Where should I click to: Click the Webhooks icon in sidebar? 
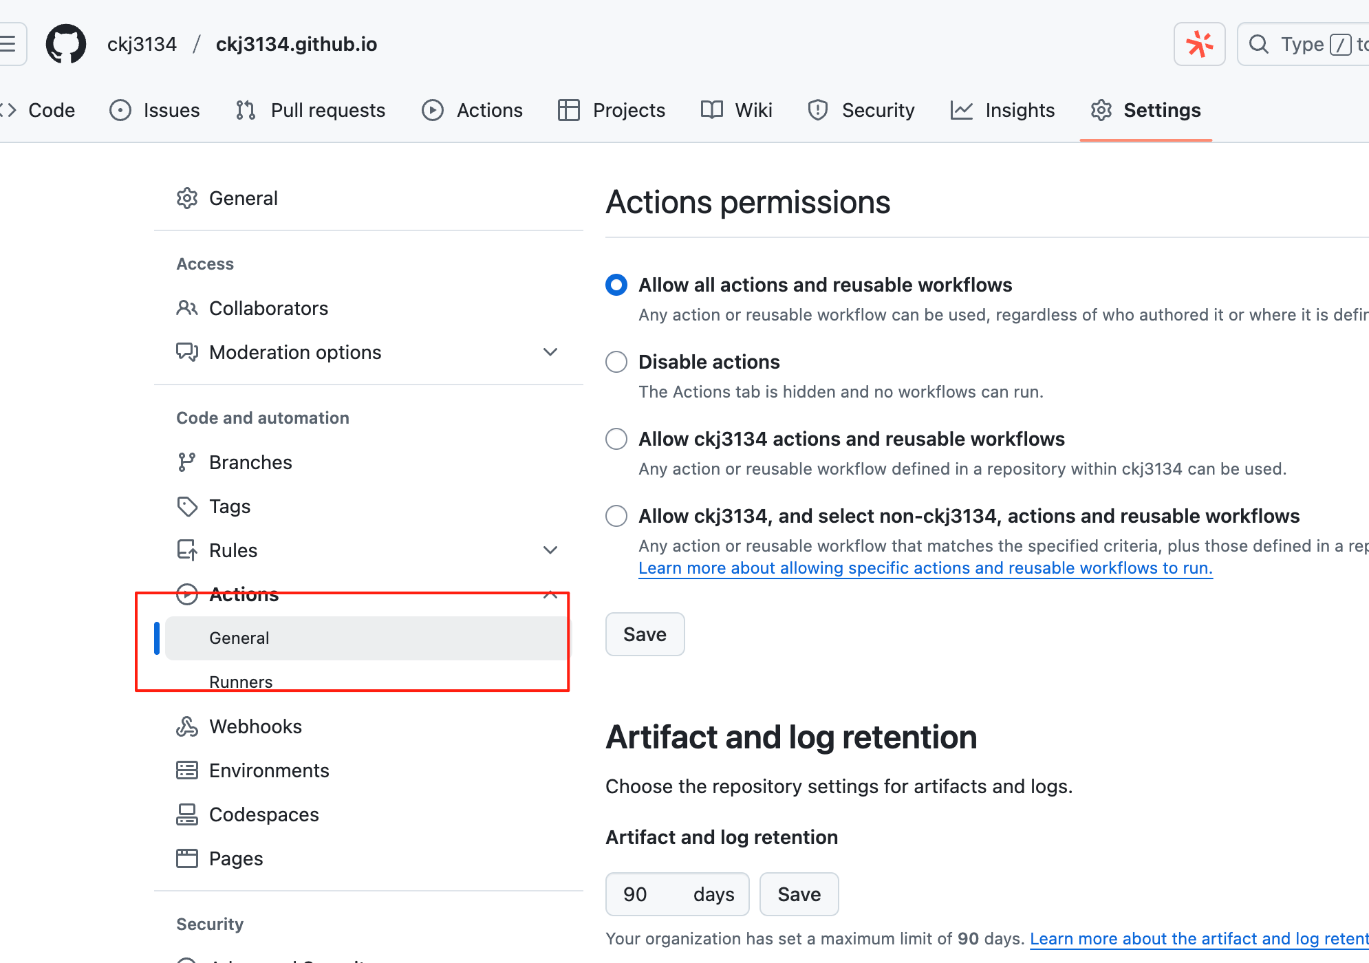pyautogui.click(x=187, y=726)
